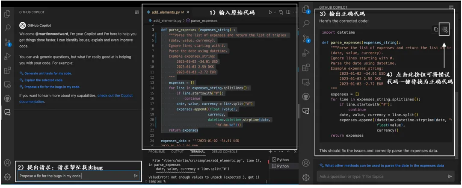Open the run options dropdown arrow next to play
This screenshot has height=188, width=462.
coord(275,12)
